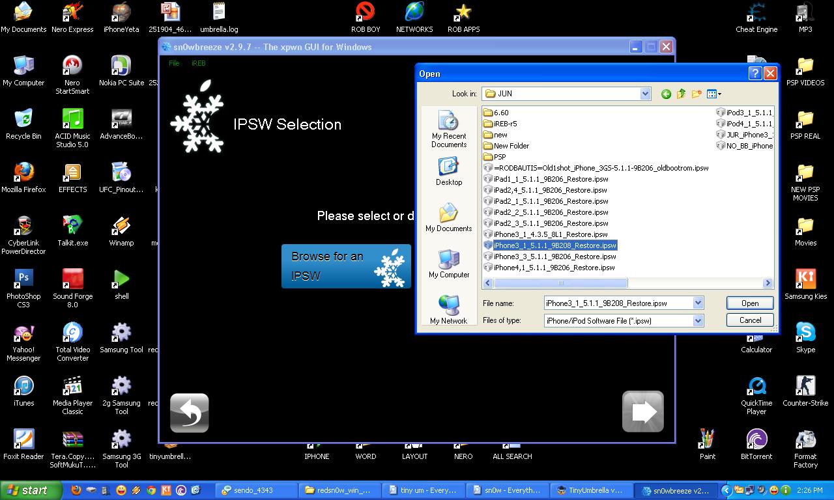Image resolution: width=834 pixels, height=500 pixels.
Task: Open the iREB menu in sn0wbreeze
Action: click(199, 63)
